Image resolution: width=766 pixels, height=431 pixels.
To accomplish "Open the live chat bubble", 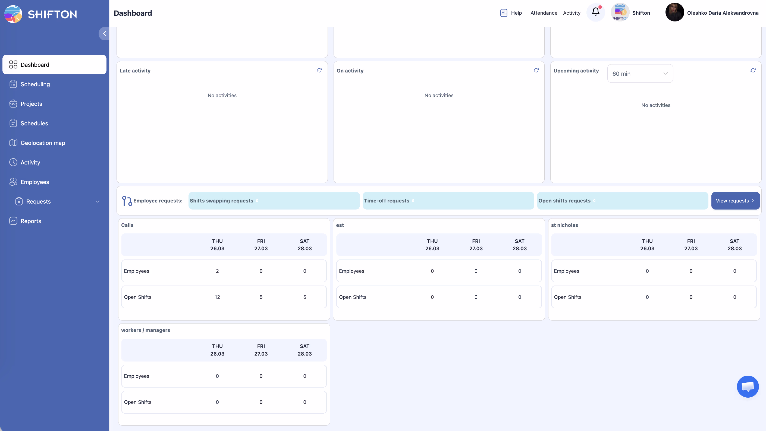I will [748, 386].
